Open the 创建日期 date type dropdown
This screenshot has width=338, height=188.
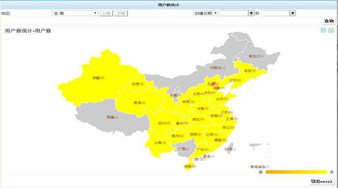[206, 13]
